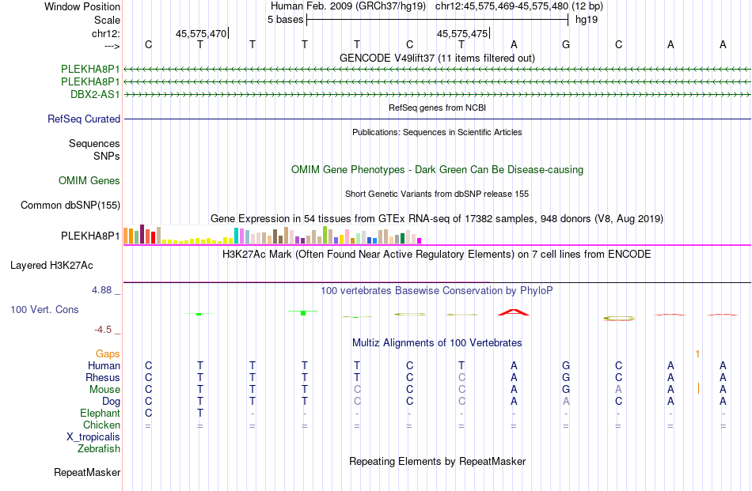The image size is (752, 491).
Task: Select the Zebrafish species row label
Action: [99, 449]
